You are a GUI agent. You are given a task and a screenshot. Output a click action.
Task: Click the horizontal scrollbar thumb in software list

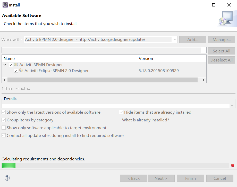point(103,80)
